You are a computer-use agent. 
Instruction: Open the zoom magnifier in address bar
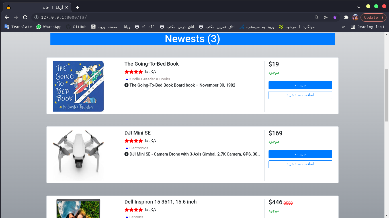[x=316, y=17]
